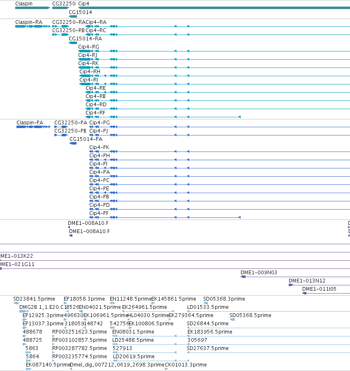Select the SD05368.3prime EST label
350x371 pixels.
[x=224, y=299]
